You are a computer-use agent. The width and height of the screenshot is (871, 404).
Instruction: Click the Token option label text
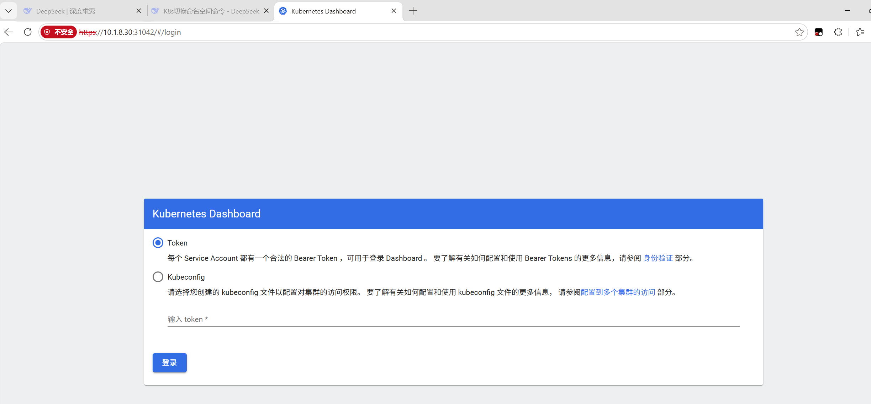coord(177,243)
